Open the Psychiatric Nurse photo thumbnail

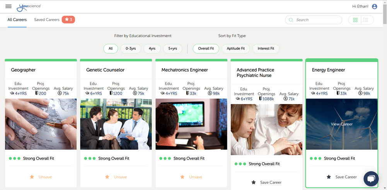[266, 130]
